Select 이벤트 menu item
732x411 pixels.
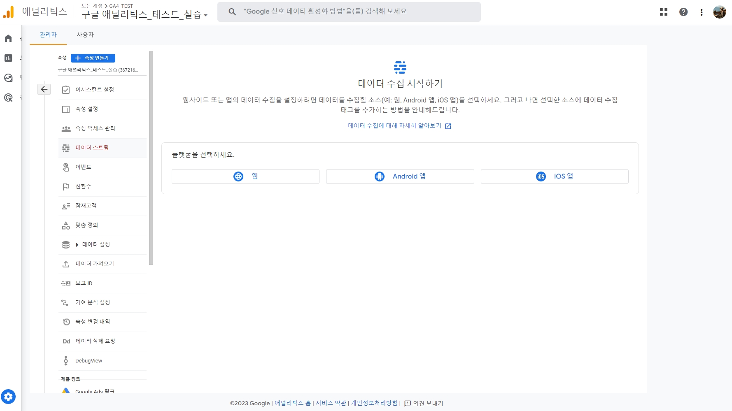103,167
